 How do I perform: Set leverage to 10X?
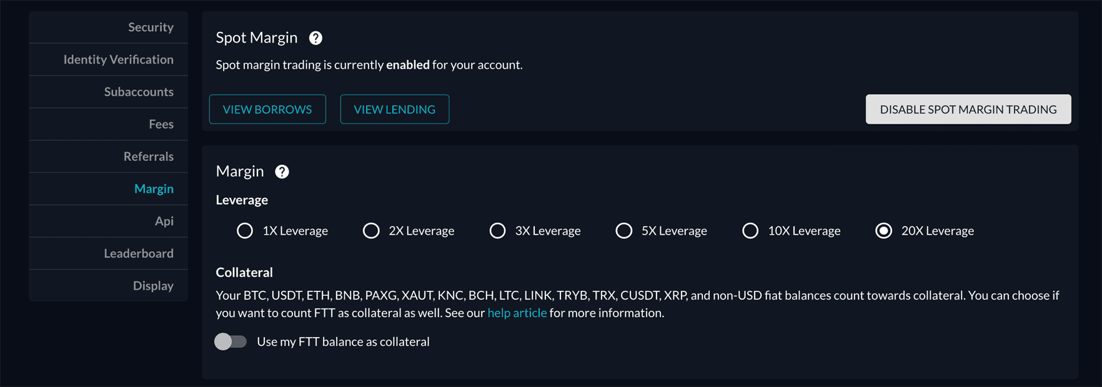pyautogui.click(x=750, y=231)
